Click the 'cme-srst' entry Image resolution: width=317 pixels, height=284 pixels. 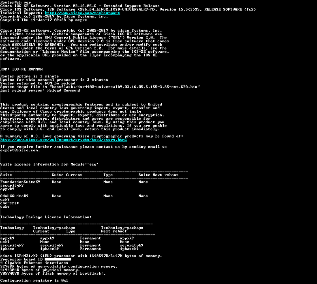point(9,203)
